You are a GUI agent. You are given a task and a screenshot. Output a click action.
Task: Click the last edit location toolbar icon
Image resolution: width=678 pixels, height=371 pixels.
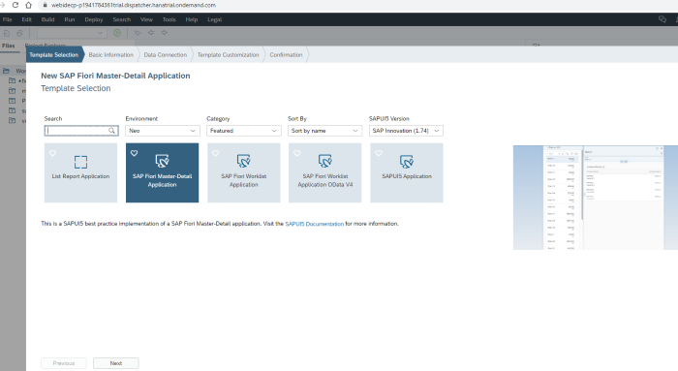tap(138, 33)
